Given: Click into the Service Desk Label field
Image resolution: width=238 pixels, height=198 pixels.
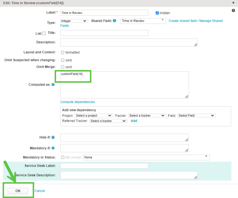Looking at the screenshot, I should tap(104, 166).
